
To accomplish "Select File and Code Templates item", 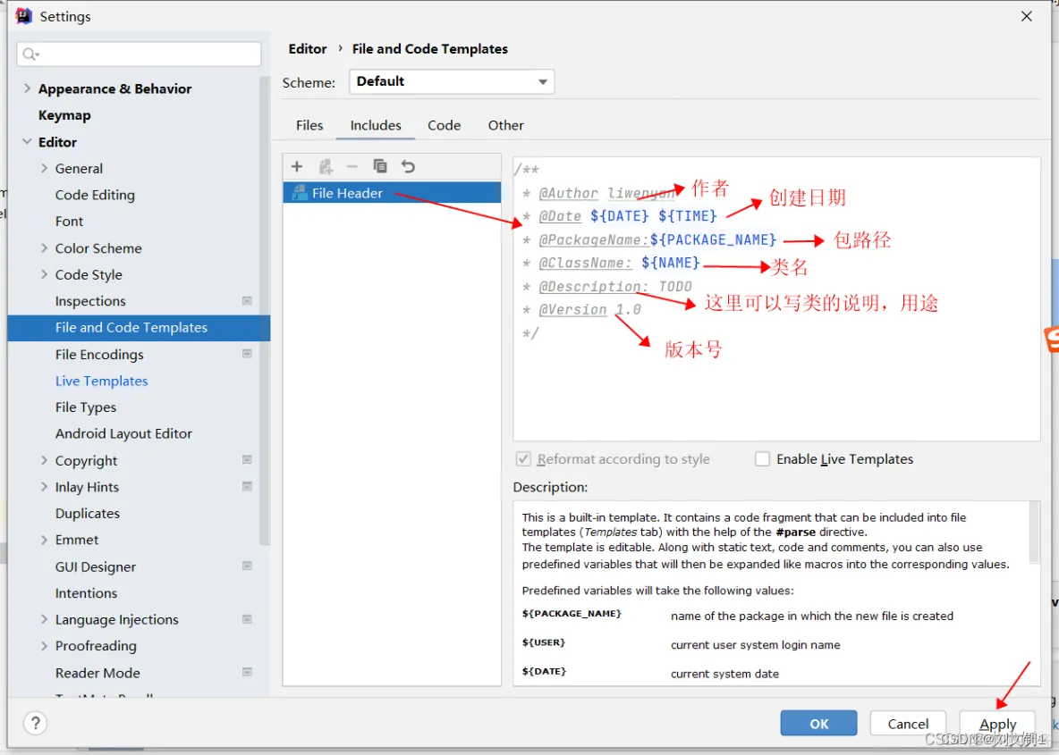I will (x=139, y=328).
